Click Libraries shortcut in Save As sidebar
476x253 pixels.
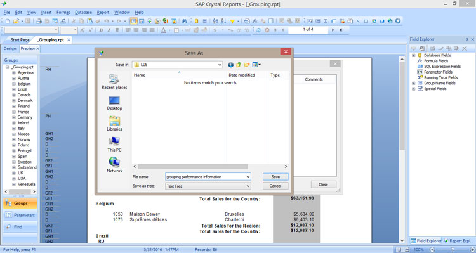(x=114, y=124)
